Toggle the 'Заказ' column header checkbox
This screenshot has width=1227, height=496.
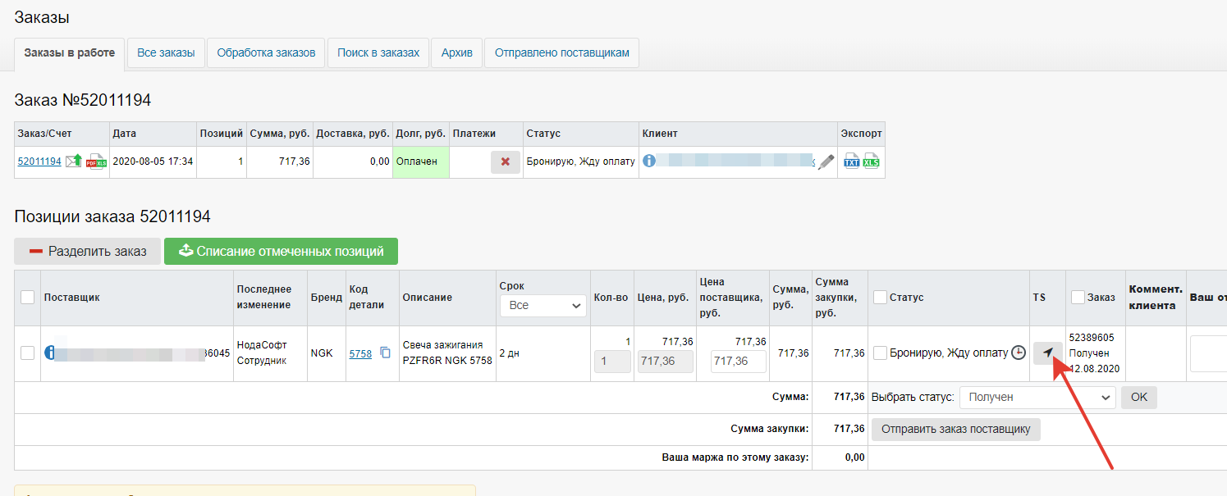(x=1078, y=298)
